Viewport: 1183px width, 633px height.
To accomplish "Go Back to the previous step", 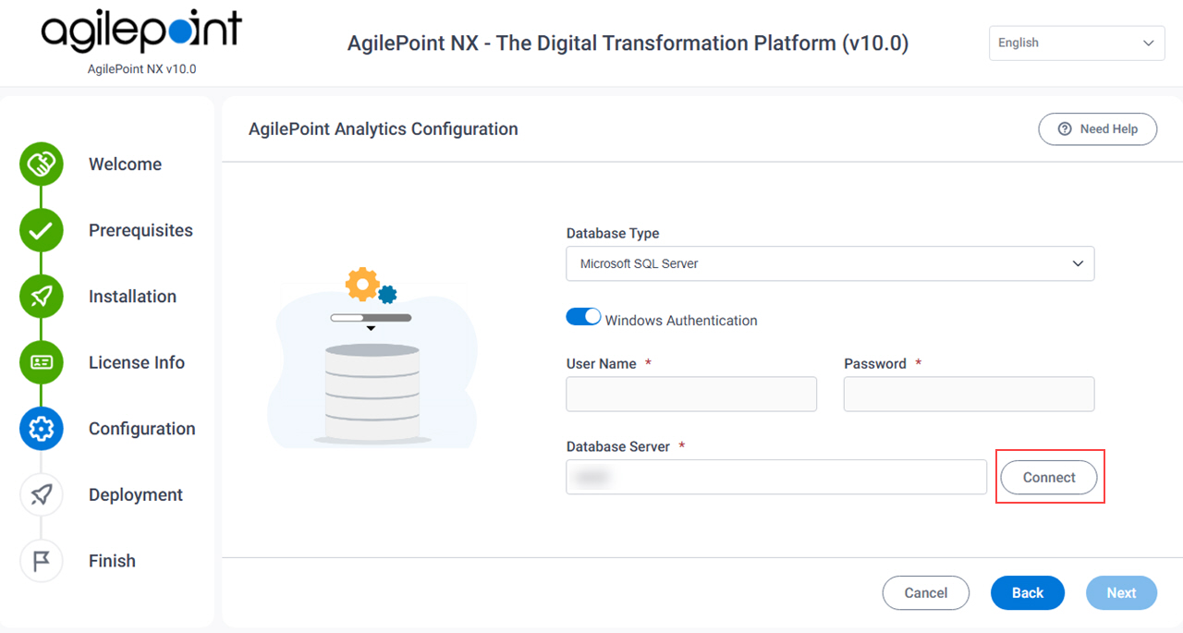I will coord(1028,593).
